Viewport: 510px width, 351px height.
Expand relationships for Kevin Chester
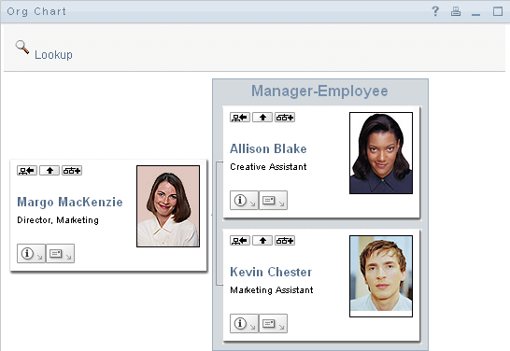[x=285, y=241]
